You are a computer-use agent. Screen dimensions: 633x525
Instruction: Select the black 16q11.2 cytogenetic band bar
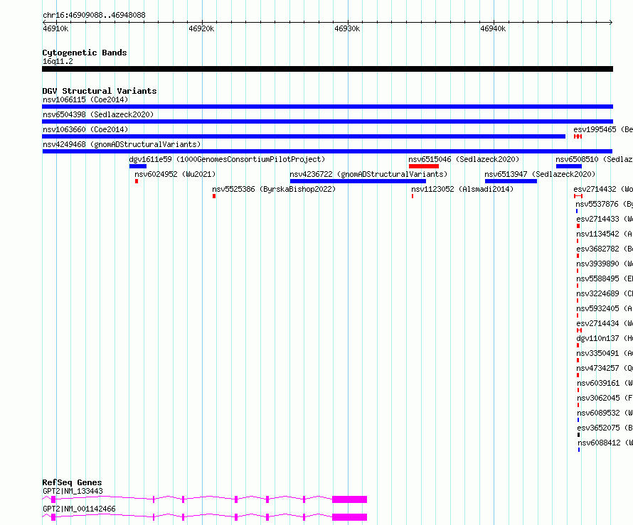(x=327, y=69)
